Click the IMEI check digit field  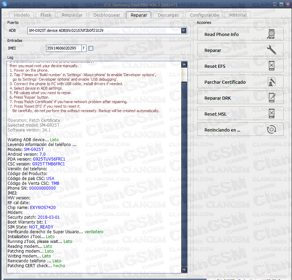(84, 48)
